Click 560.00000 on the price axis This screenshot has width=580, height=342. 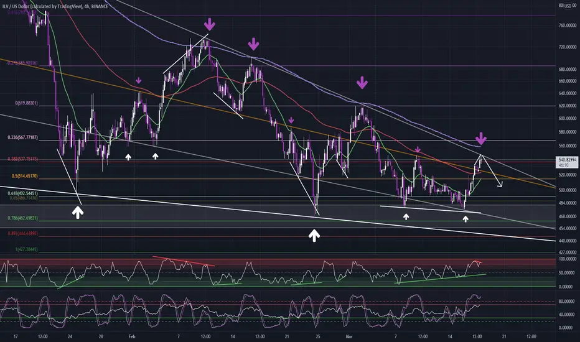pos(568,146)
